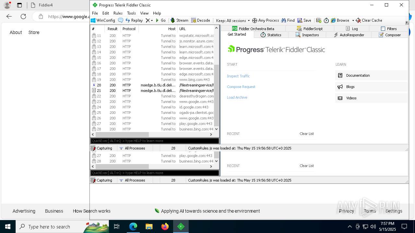Click the timer stopwatch toolbar icon
Screen dimensions: 415x233
[326, 20]
